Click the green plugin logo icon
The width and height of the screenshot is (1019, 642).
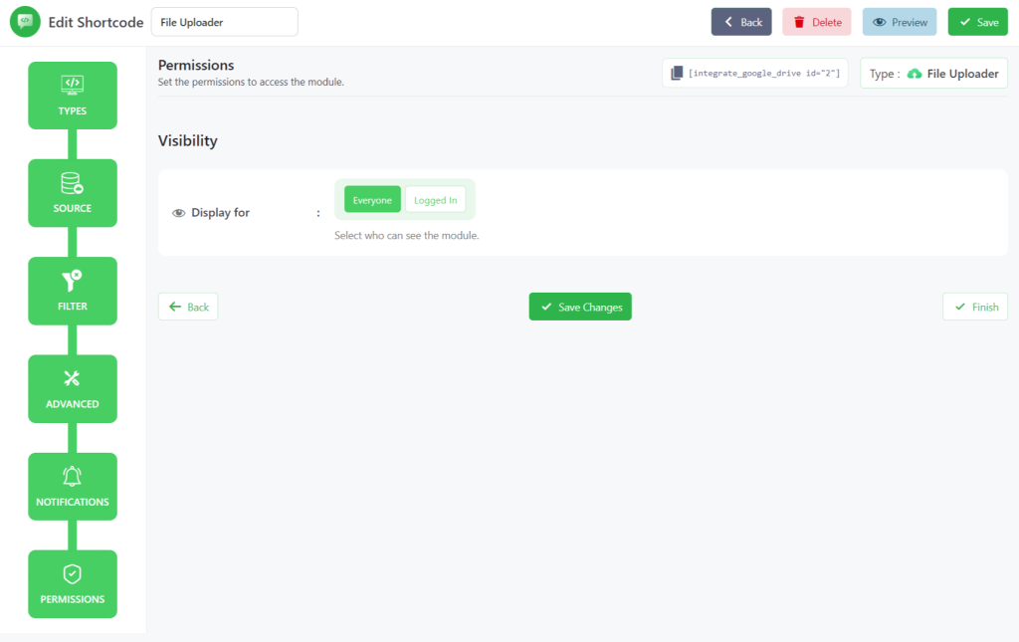(25, 22)
